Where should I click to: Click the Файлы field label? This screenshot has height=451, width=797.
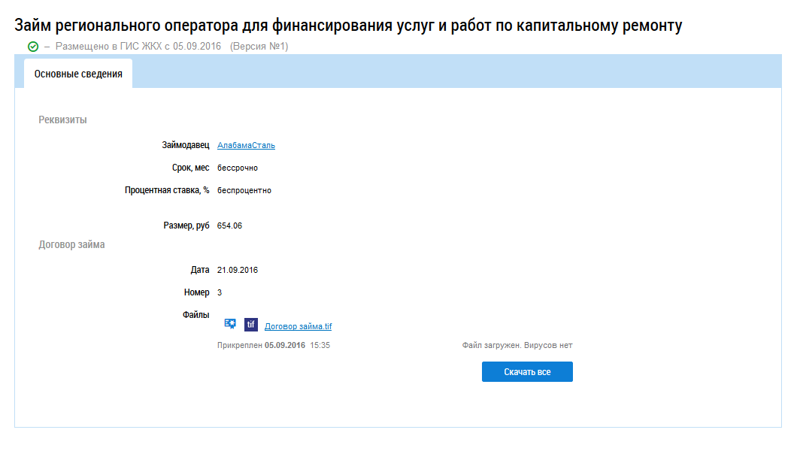click(x=195, y=315)
